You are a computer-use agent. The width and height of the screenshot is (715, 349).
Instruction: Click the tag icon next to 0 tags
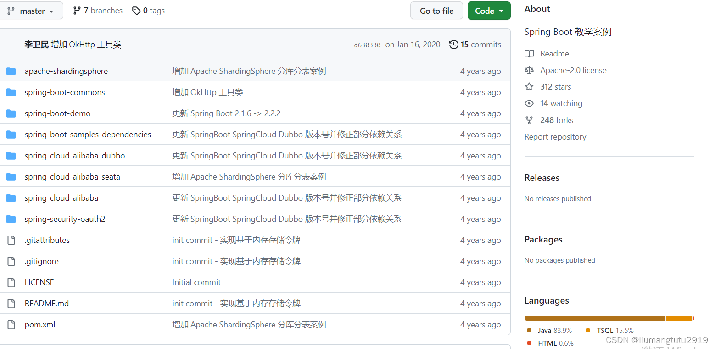pos(136,10)
